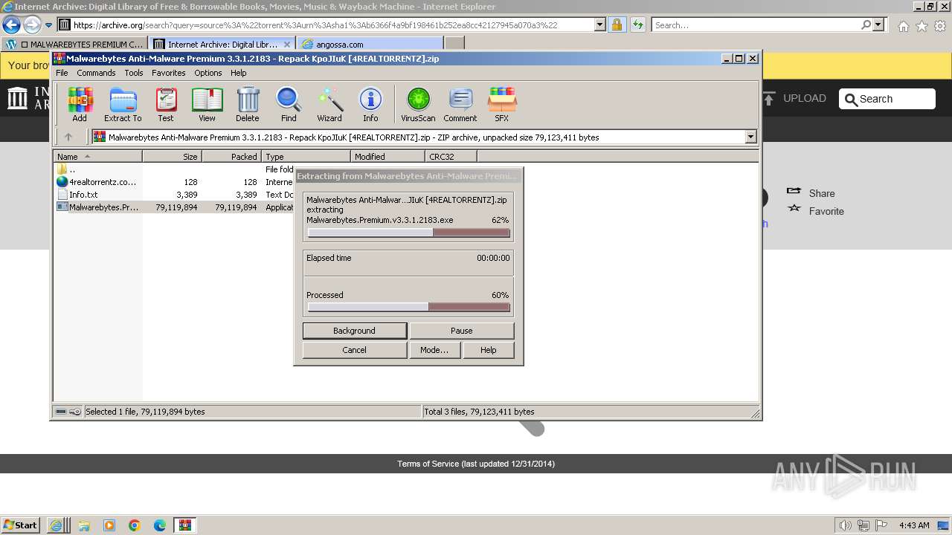The height and width of the screenshot is (535, 952).
Task: Click the refresh icon in address bar
Action: click(x=637, y=25)
